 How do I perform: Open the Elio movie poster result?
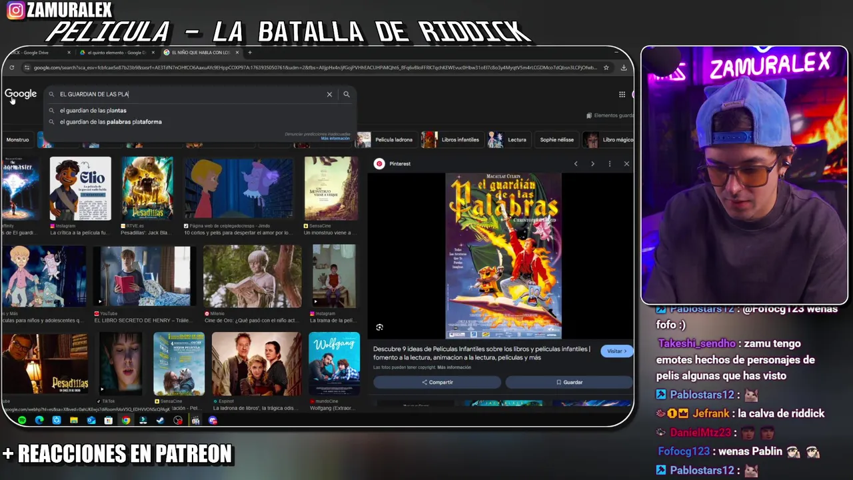click(80, 189)
